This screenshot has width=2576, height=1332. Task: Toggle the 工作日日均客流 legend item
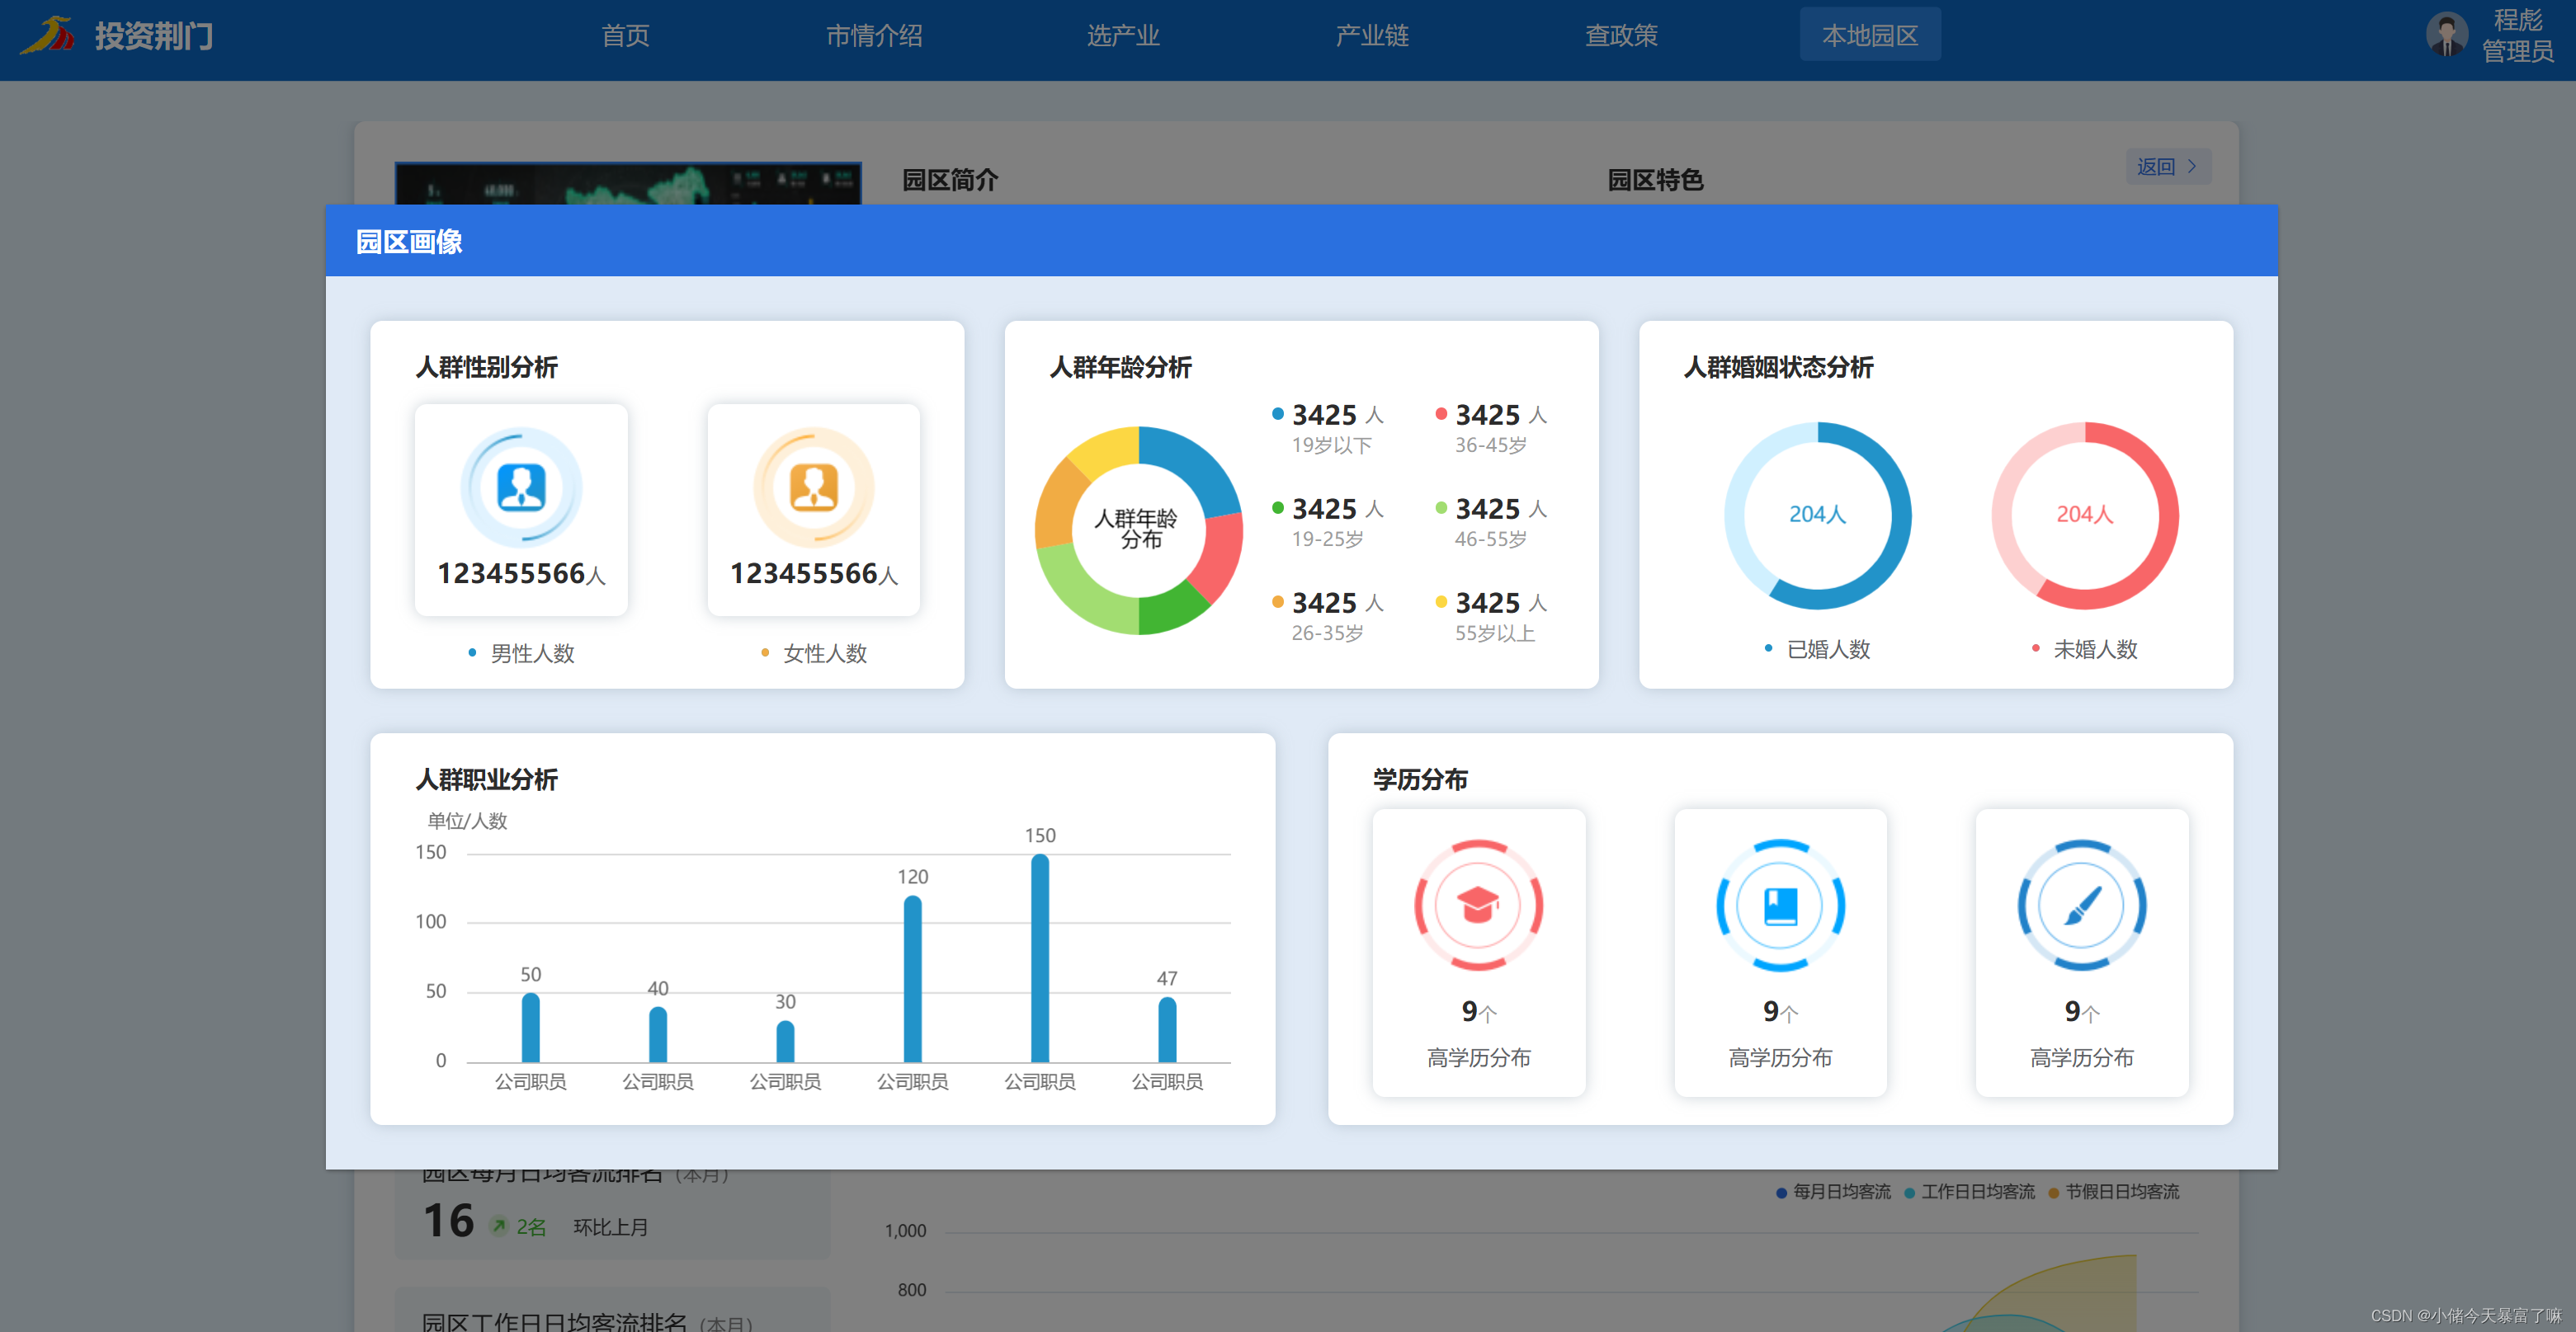click(1969, 1191)
